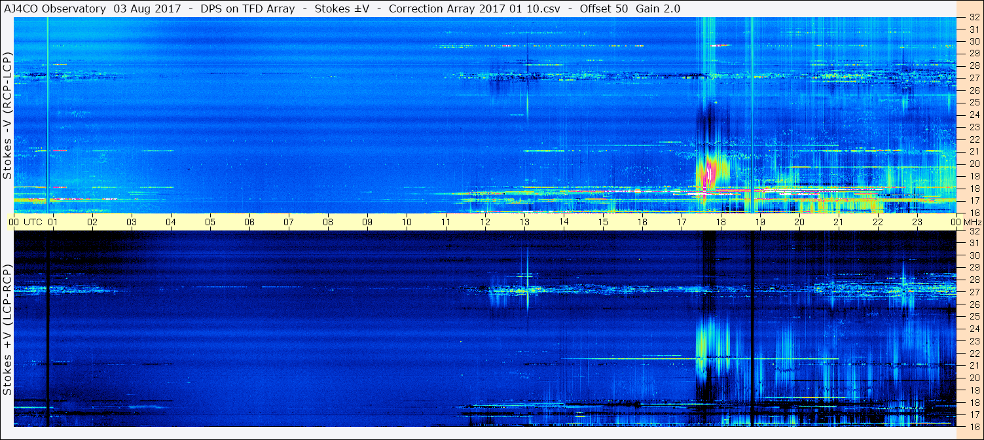This screenshot has height=440, width=984.
Task: Click the Gain 2.0 value in header
Action: click(x=657, y=9)
